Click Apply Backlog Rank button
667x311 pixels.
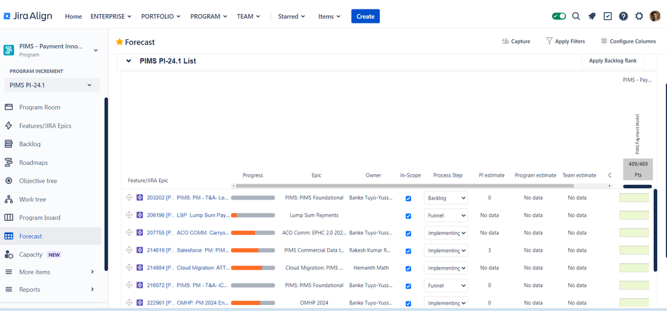[x=612, y=61]
